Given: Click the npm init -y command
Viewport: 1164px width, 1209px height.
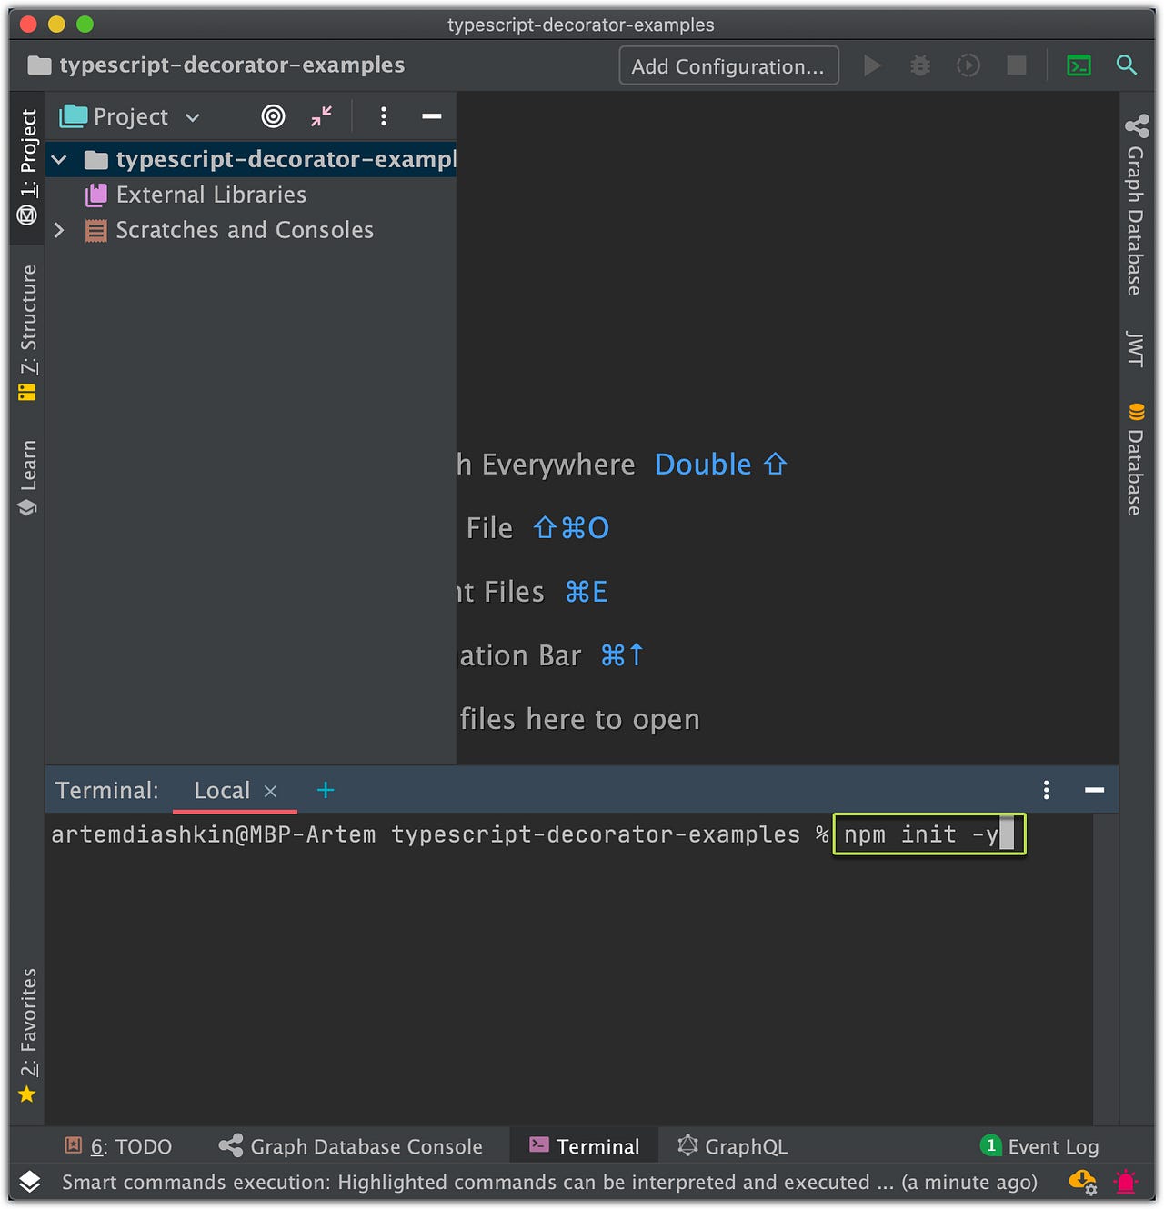Looking at the screenshot, I should click(x=921, y=834).
